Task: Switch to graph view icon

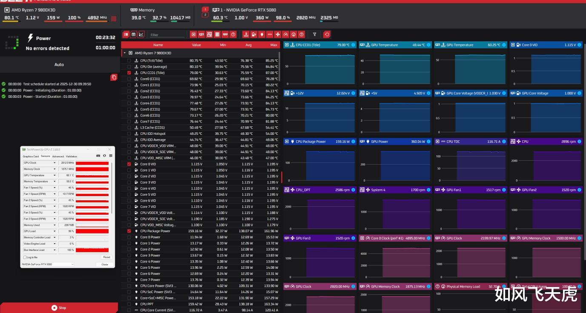Action: point(141,34)
